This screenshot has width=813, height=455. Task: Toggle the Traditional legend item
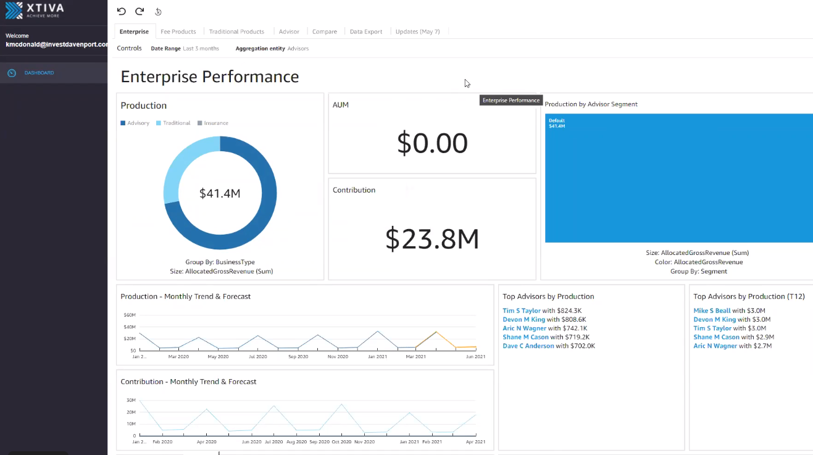[173, 123]
